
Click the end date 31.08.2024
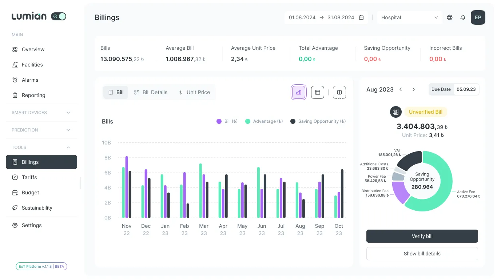tap(341, 17)
